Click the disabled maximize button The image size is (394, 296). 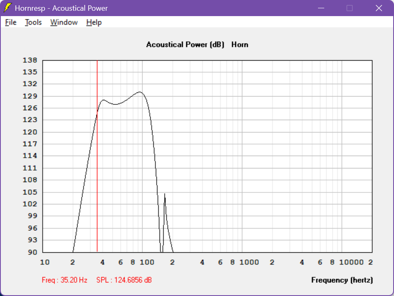click(349, 8)
